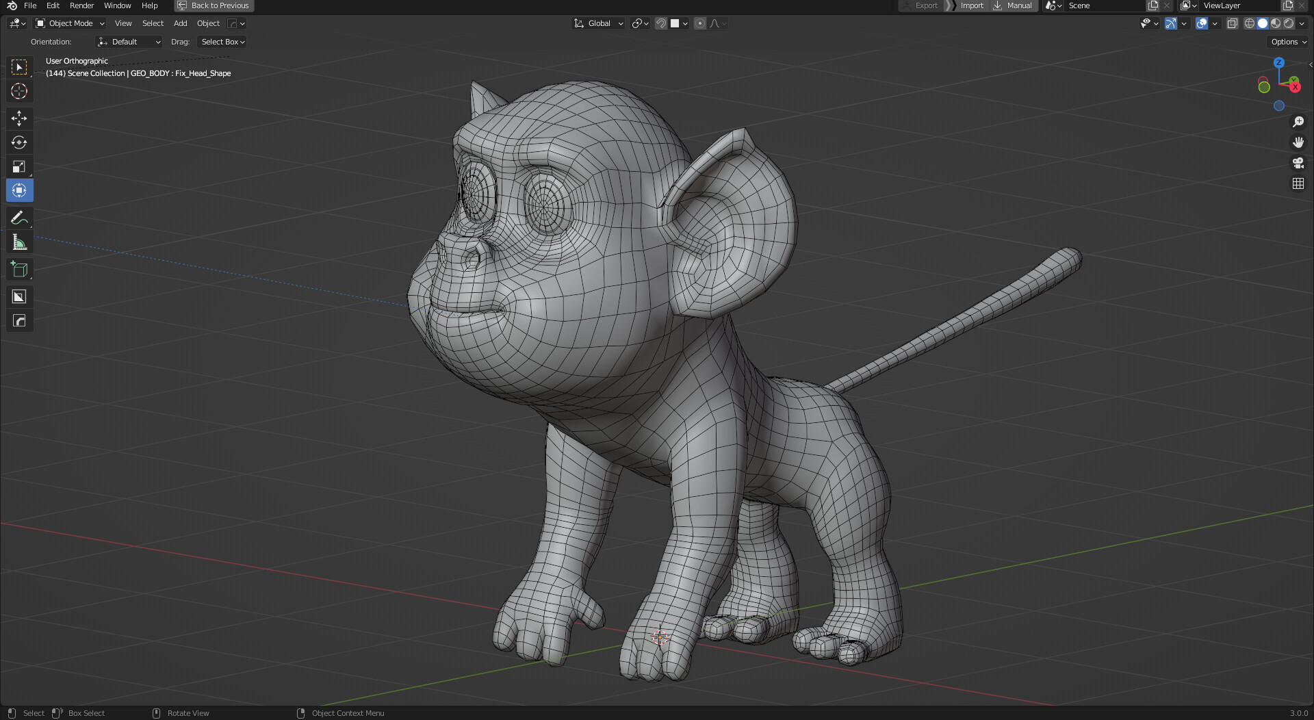Open the Object menu
Screen dimensions: 1314x720
tap(208, 23)
